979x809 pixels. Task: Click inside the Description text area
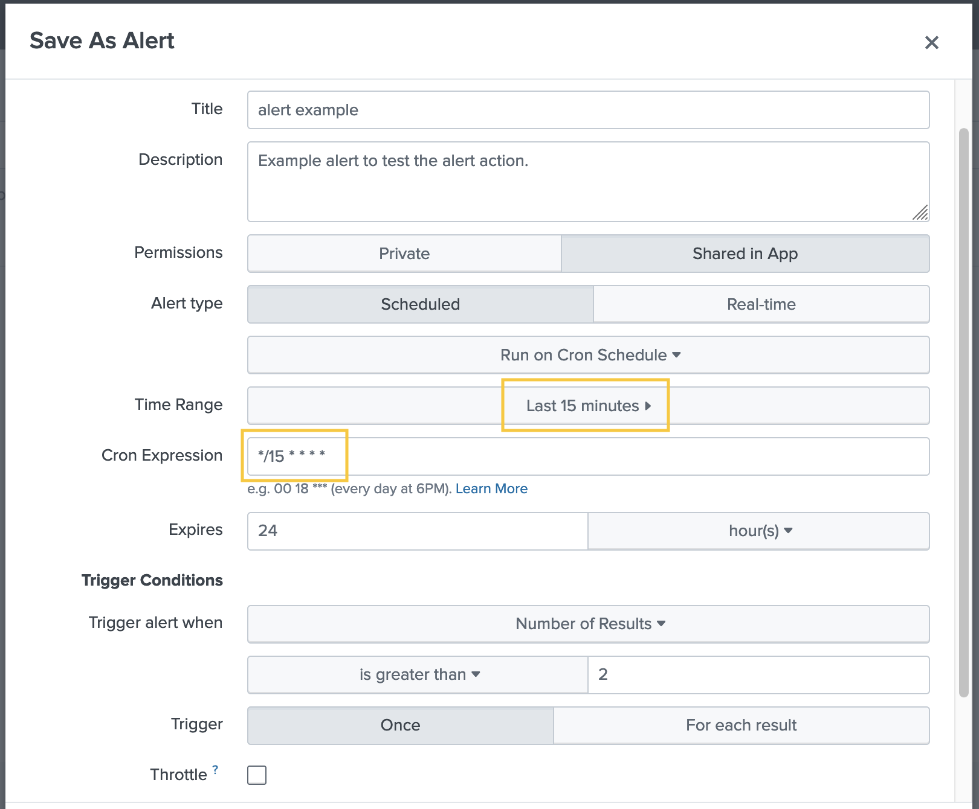point(588,181)
